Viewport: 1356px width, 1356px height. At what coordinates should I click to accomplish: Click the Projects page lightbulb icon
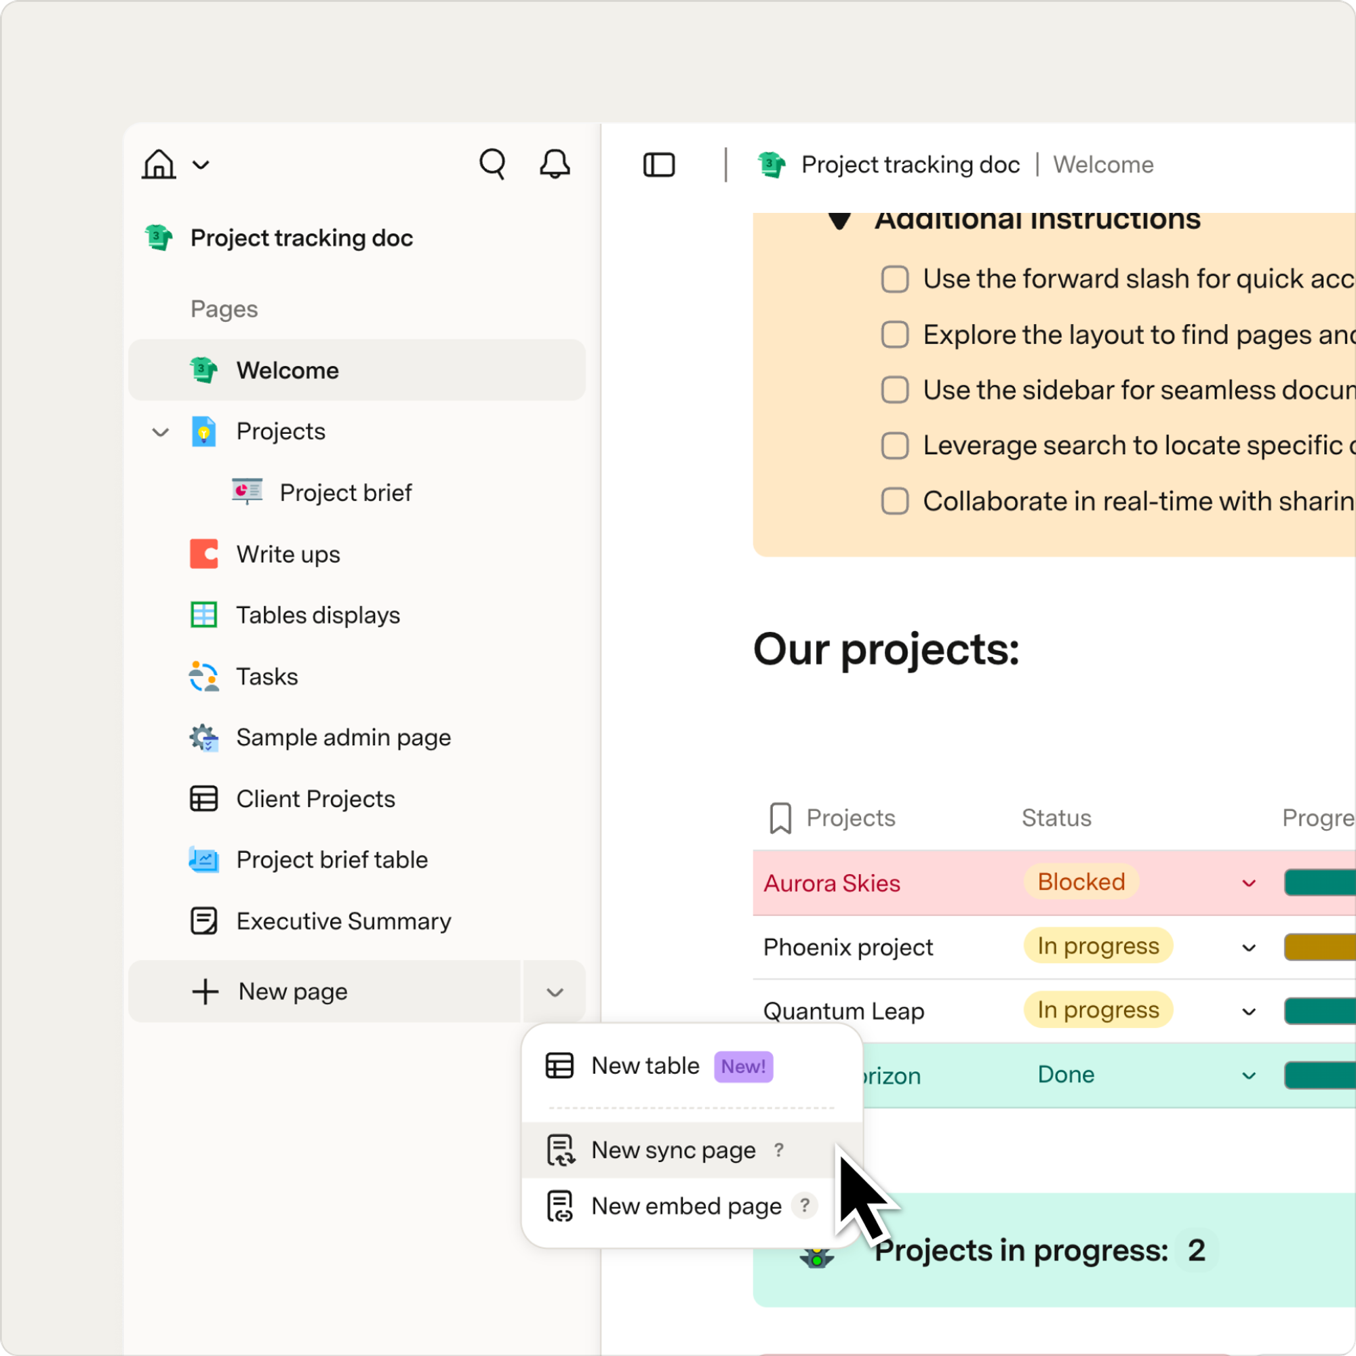(203, 431)
